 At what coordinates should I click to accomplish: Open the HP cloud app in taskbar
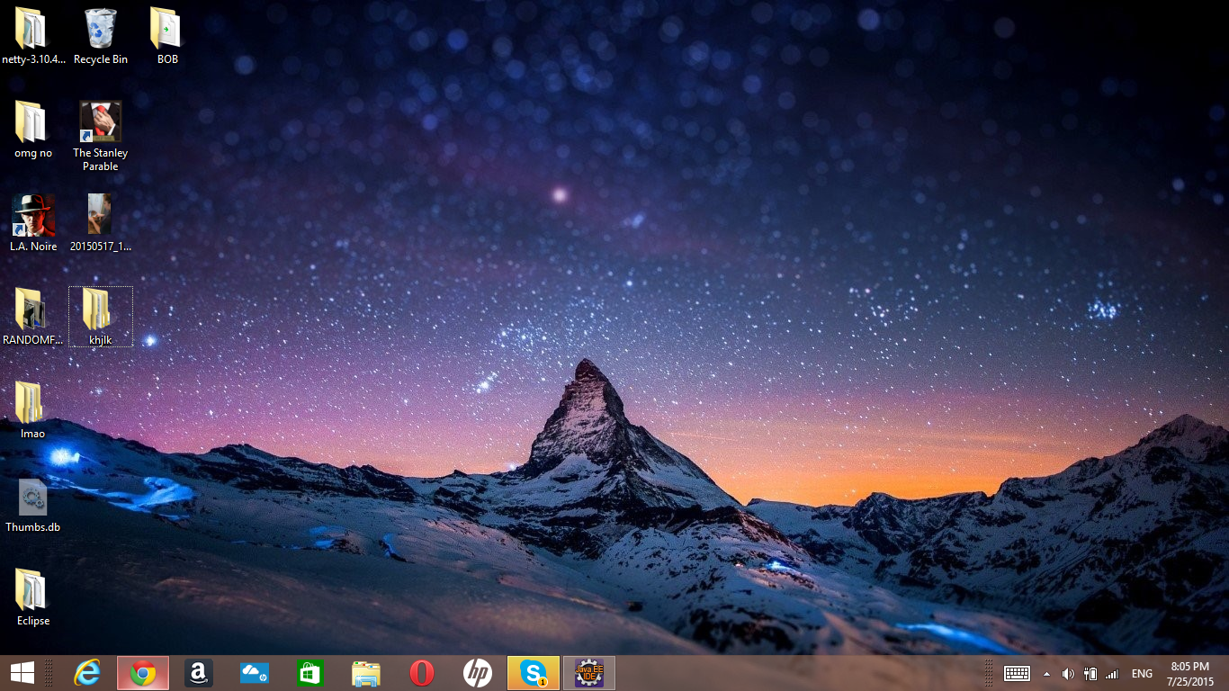coord(255,673)
